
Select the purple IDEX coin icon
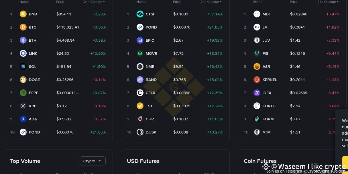point(257,93)
